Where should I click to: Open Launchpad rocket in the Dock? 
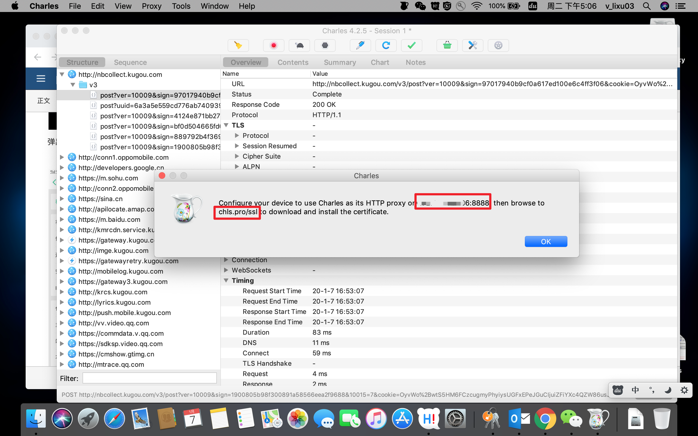[x=88, y=418]
